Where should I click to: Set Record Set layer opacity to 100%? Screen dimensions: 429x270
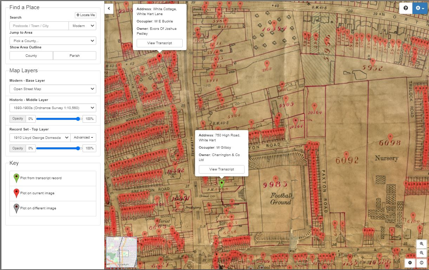coord(89,148)
